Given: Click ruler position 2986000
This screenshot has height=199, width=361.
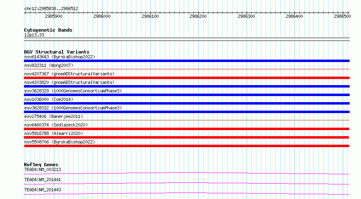Looking at the screenshot, I should coord(102,16).
